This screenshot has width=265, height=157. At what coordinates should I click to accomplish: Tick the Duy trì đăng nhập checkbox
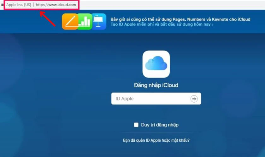[136, 125]
